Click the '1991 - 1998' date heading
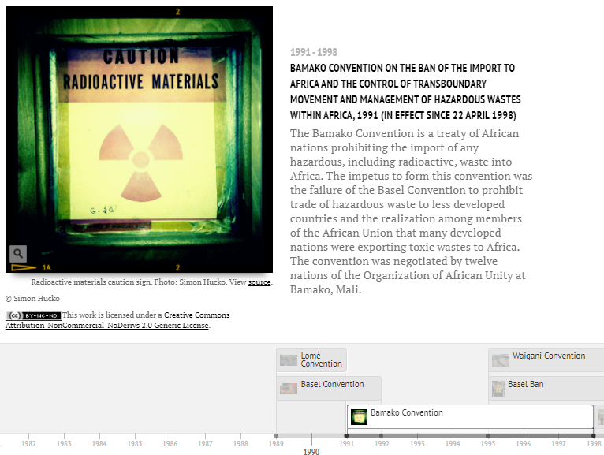This screenshot has height=455, width=604. point(314,52)
